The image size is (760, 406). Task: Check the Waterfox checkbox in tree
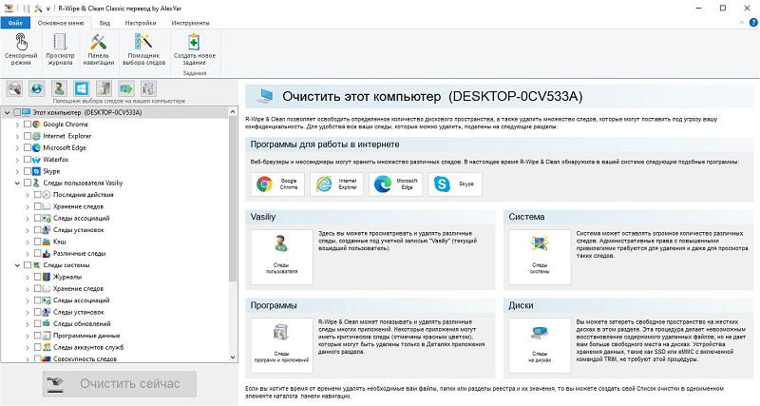pyautogui.click(x=27, y=160)
